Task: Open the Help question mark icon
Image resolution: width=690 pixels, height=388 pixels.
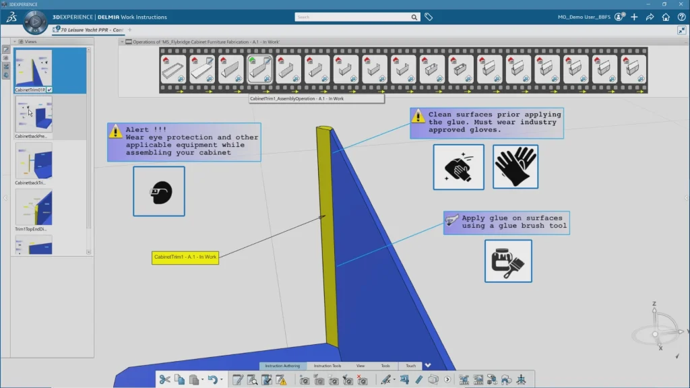Action: pos(681,17)
